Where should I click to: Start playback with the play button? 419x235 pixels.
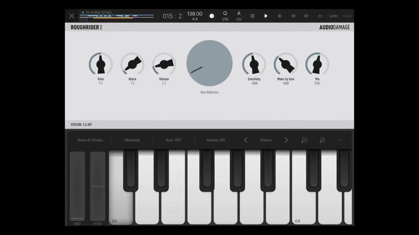click(x=266, y=16)
